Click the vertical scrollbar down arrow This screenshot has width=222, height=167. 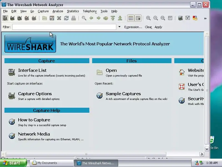coord(207,149)
